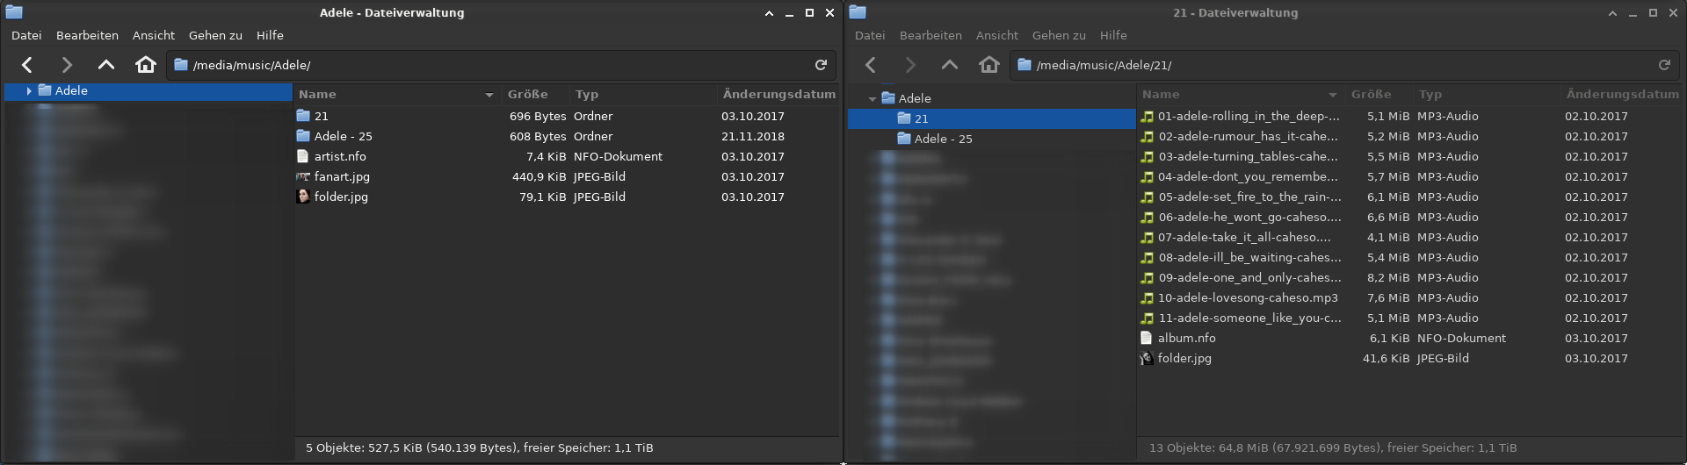This screenshot has width=1687, height=465.
Task: Select the album.nfo document icon
Action: pos(1147,338)
